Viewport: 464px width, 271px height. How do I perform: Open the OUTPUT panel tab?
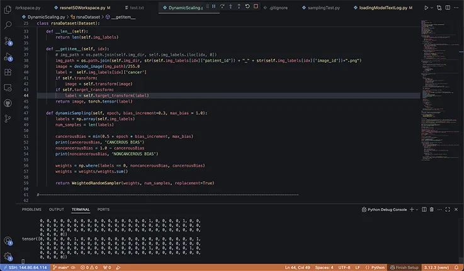pos(56,209)
